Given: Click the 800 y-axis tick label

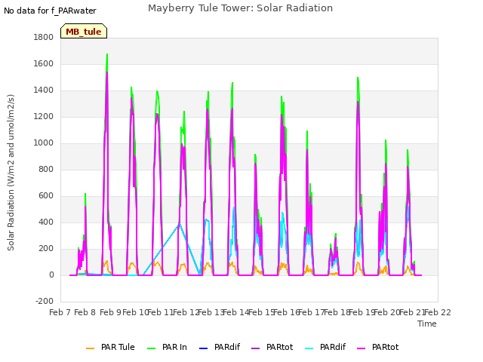Looking at the screenshot, I should click(46, 169).
